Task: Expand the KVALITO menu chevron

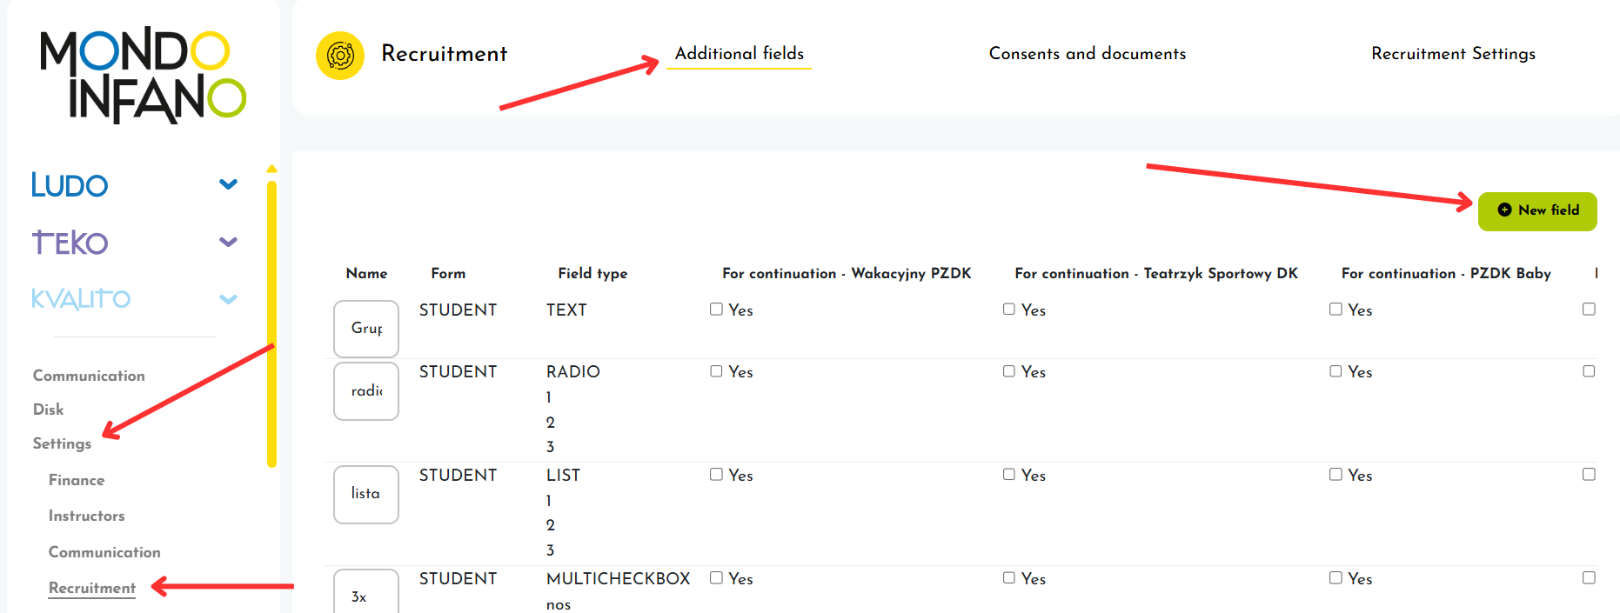Action: [x=228, y=299]
